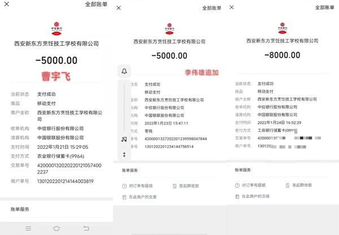Tap the document icon beside 在此商户的交易 right screen
Viewport: 339px width, 235px height.
237,197
